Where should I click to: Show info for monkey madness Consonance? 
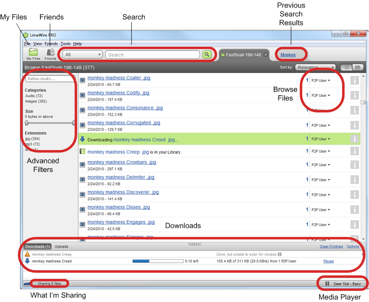pos(354,110)
